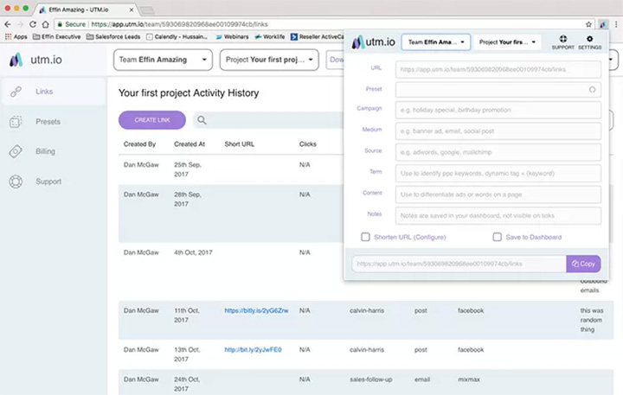Open the popup Project Your firs dropdown

pyautogui.click(x=507, y=42)
